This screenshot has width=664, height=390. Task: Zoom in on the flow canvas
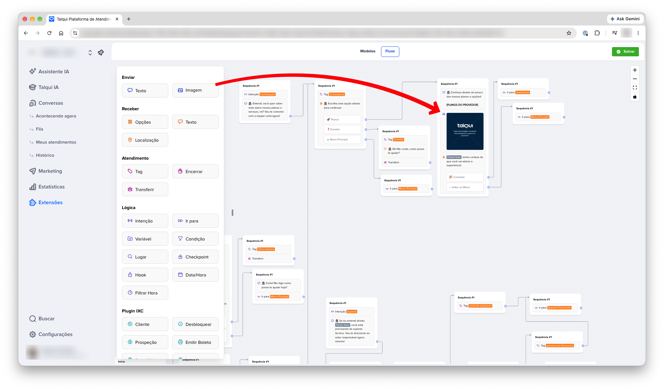(635, 70)
